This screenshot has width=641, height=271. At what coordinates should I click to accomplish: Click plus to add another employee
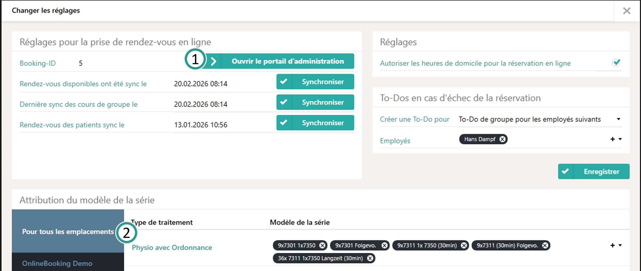coord(613,139)
